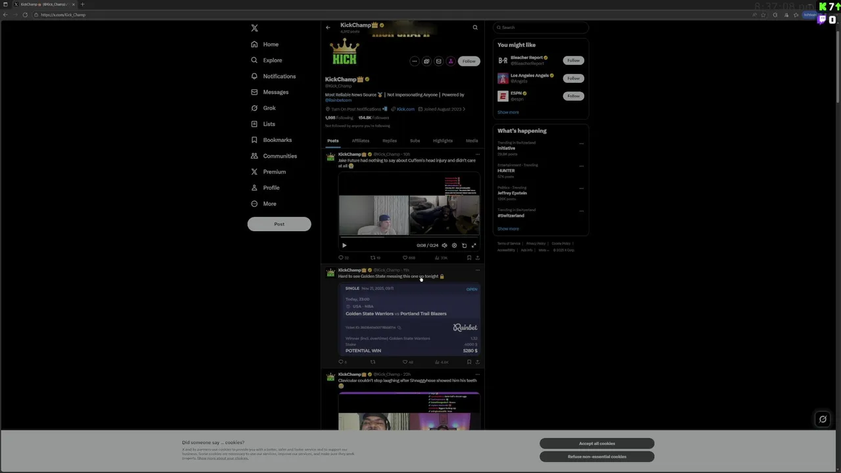Follow the KickChamp profile

pyautogui.click(x=468, y=61)
